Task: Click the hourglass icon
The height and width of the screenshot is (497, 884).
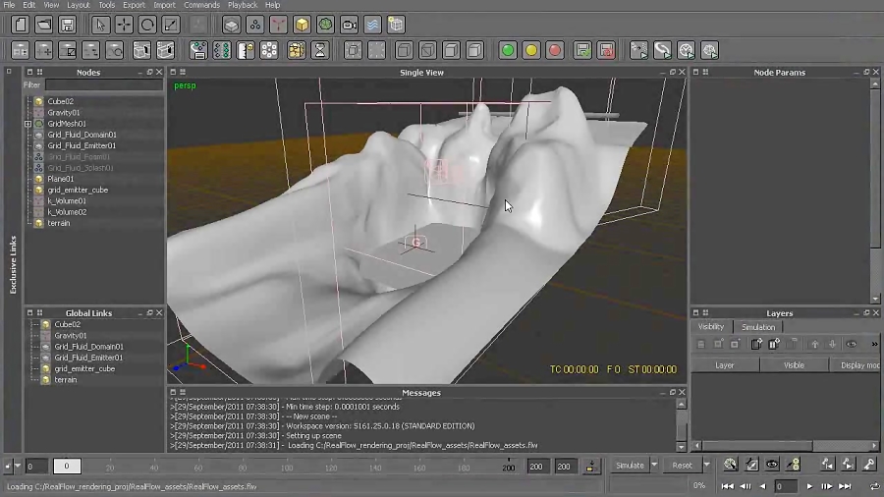Action: click(319, 51)
